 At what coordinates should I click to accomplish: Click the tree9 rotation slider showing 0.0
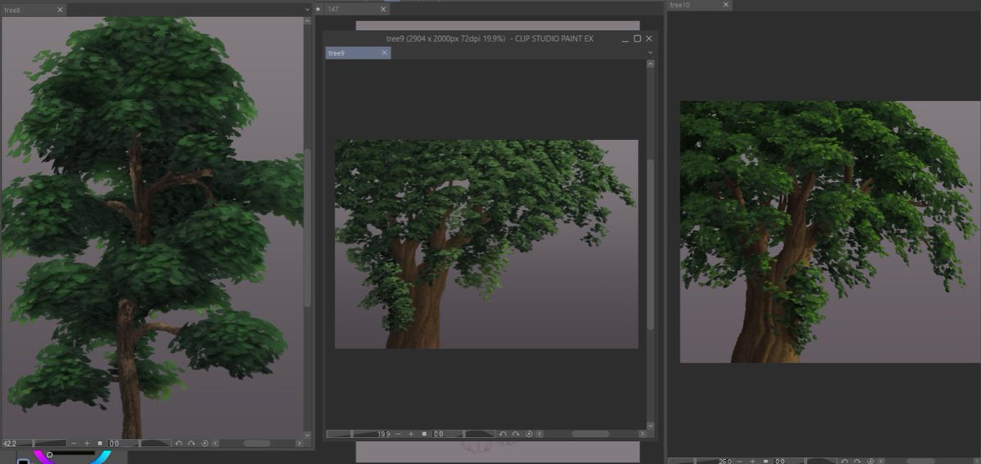(x=464, y=434)
